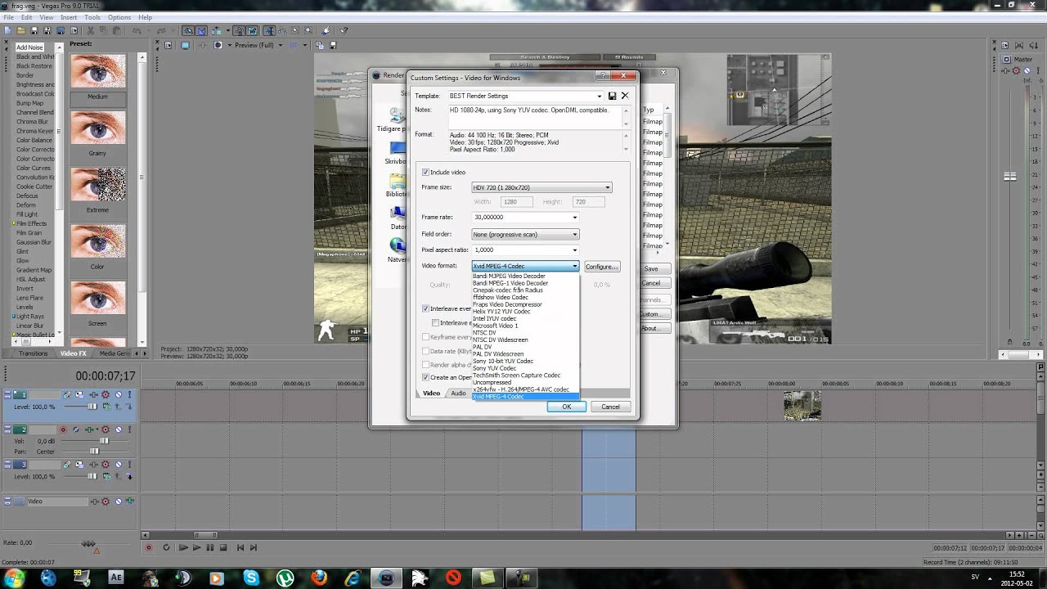Open After Effects from the Windows taskbar
Image resolution: width=1047 pixels, height=589 pixels.
tap(116, 578)
